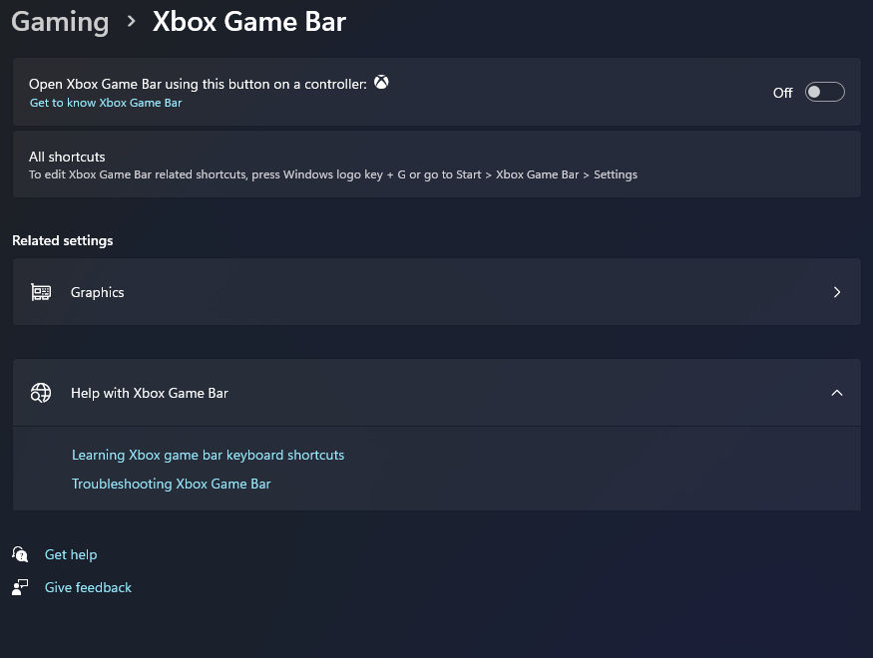Open Troubleshooting Xbox Game Bar link
This screenshot has width=873, height=658.
point(171,484)
